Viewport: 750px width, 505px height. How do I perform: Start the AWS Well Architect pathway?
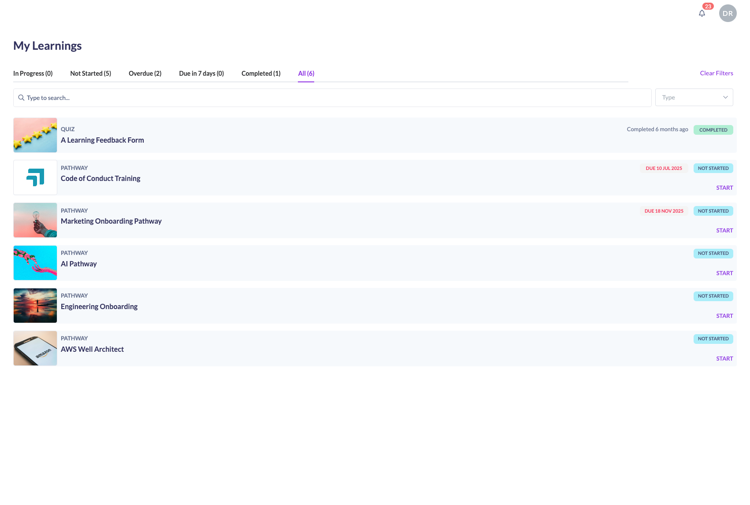click(724, 359)
